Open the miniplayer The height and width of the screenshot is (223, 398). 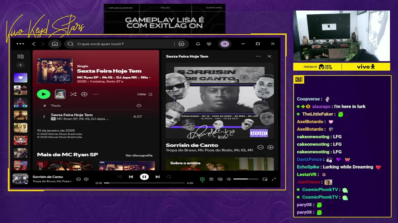(265, 179)
